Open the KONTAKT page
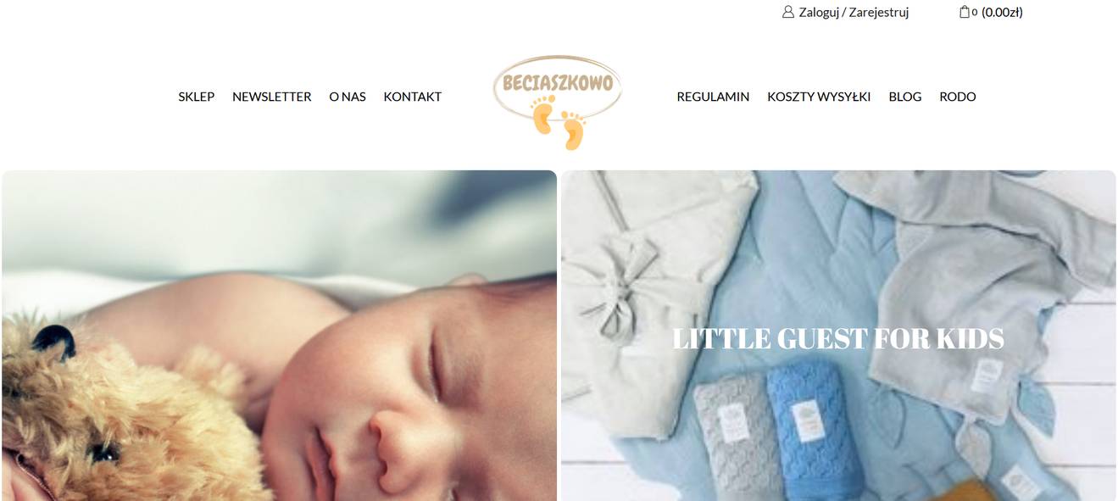Viewport: 1118px width, 501px height. 412,97
